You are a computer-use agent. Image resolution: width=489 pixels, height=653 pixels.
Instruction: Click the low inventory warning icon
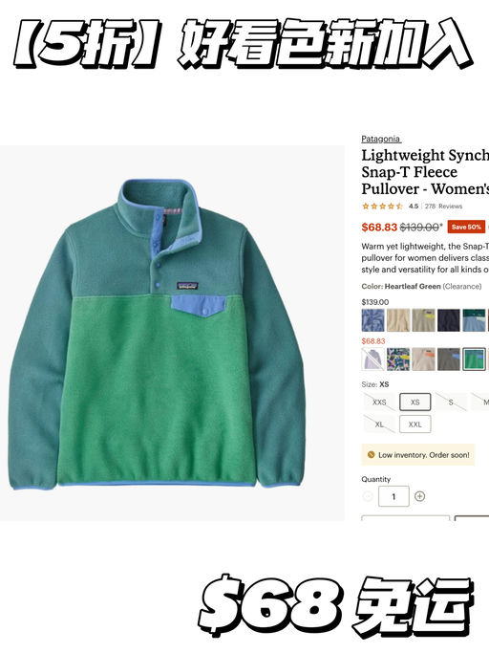[371, 455]
